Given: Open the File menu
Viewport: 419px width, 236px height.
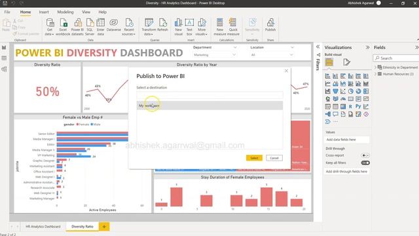Looking at the screenshot, I should [x=7, y=12].
